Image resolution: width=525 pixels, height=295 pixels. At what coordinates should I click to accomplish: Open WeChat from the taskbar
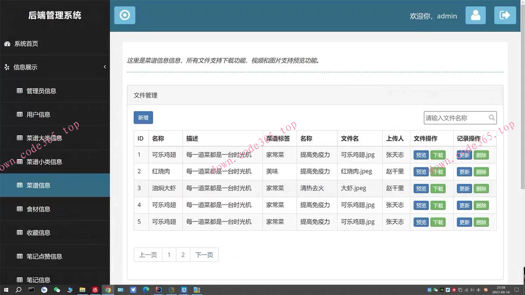tap(57, 290)
